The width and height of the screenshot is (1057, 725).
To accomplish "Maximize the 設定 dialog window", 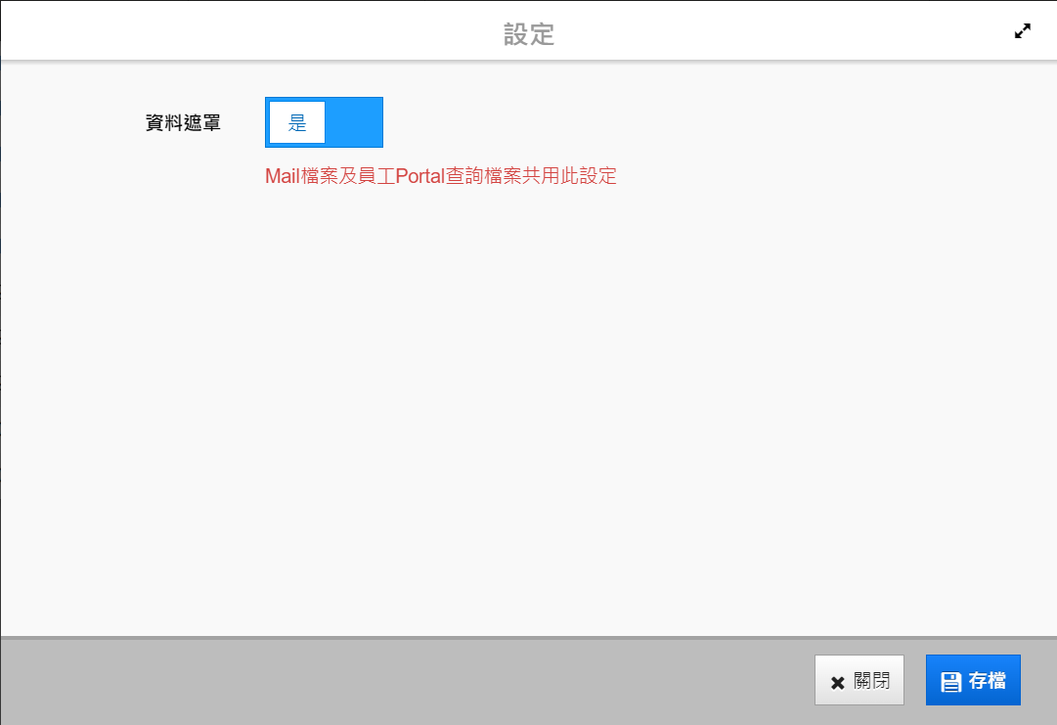I will (1023, 31).
